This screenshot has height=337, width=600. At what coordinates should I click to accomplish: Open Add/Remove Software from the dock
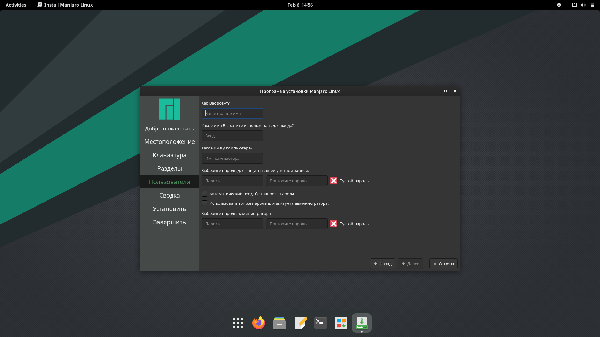click(341, 323)
